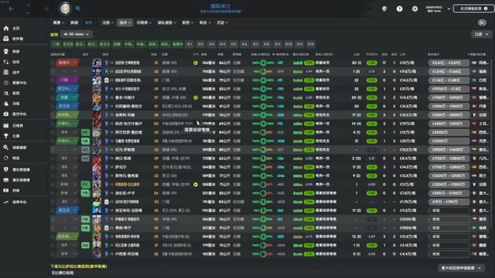Open 职员 staff icon in sidebar
The height and width of the screenshot is (278, 495).
click(x=6, y=93)
